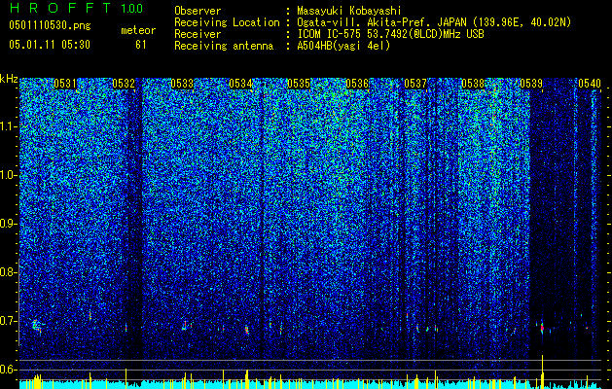Screen dimensions: 612x389
Task: Click the Receiving Location label
Action: coord(227,22)
